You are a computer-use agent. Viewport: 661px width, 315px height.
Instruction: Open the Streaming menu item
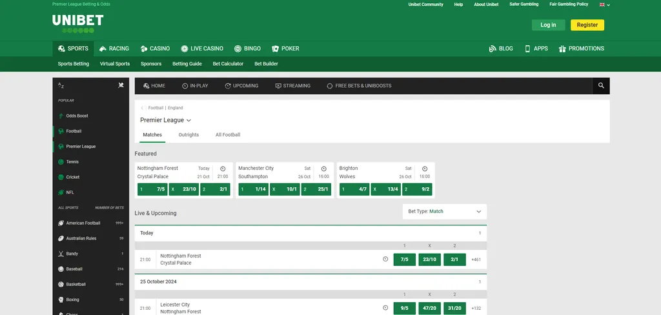point(293,86)
